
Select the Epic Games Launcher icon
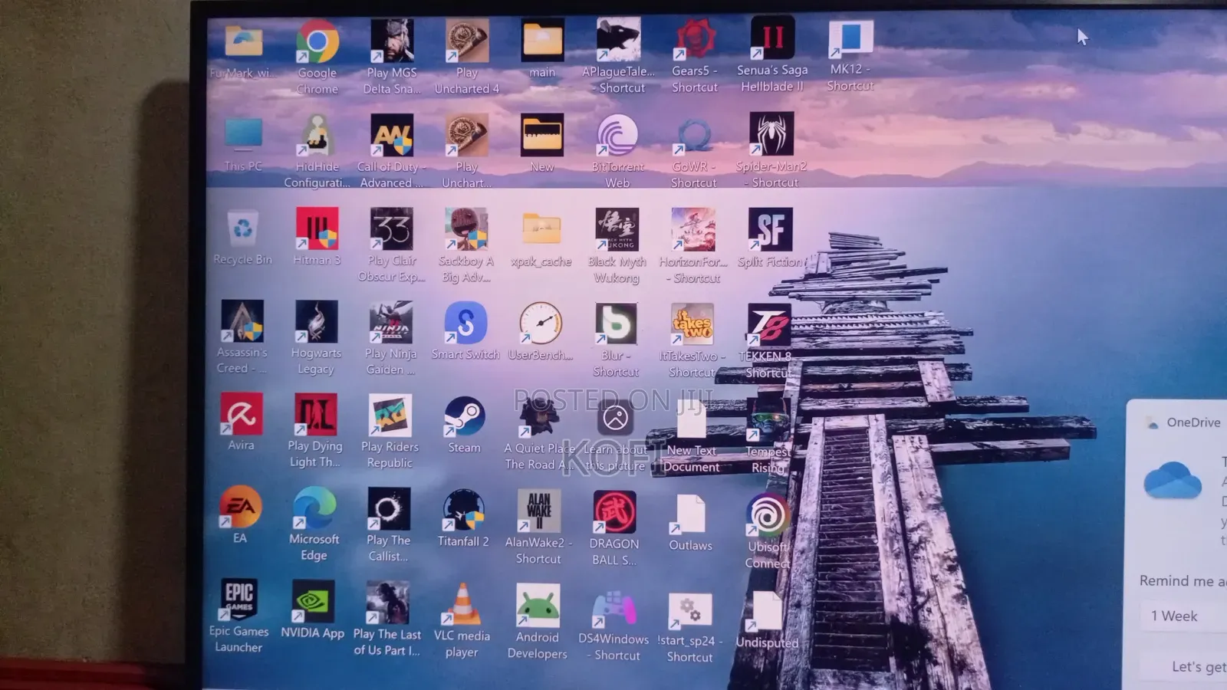click(x=239, y=600)
